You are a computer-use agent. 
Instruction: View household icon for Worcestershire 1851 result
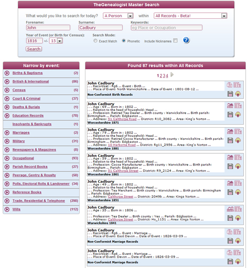[x=230, y=183]
